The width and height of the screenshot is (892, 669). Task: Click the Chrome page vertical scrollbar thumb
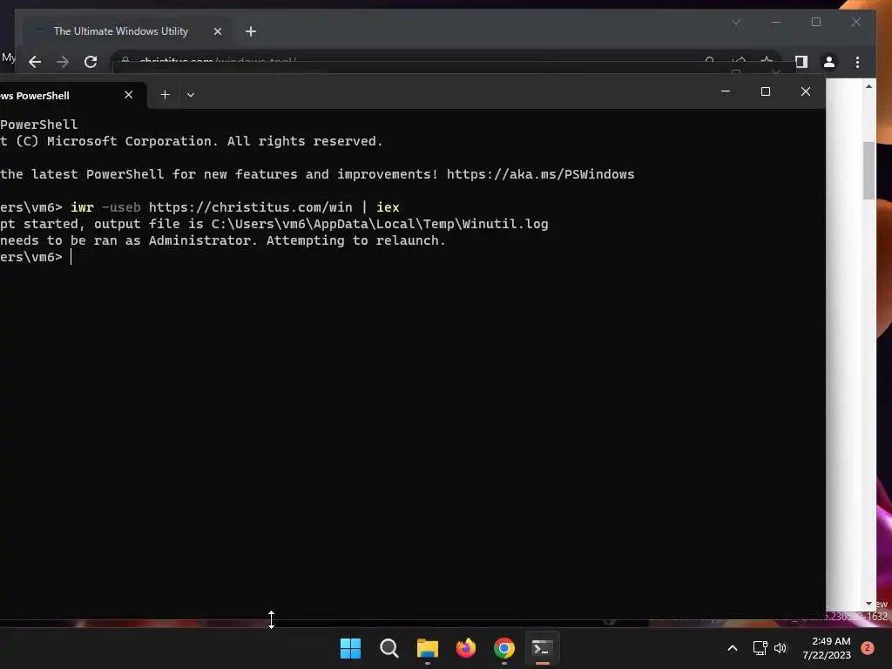[x=868, y=170]
